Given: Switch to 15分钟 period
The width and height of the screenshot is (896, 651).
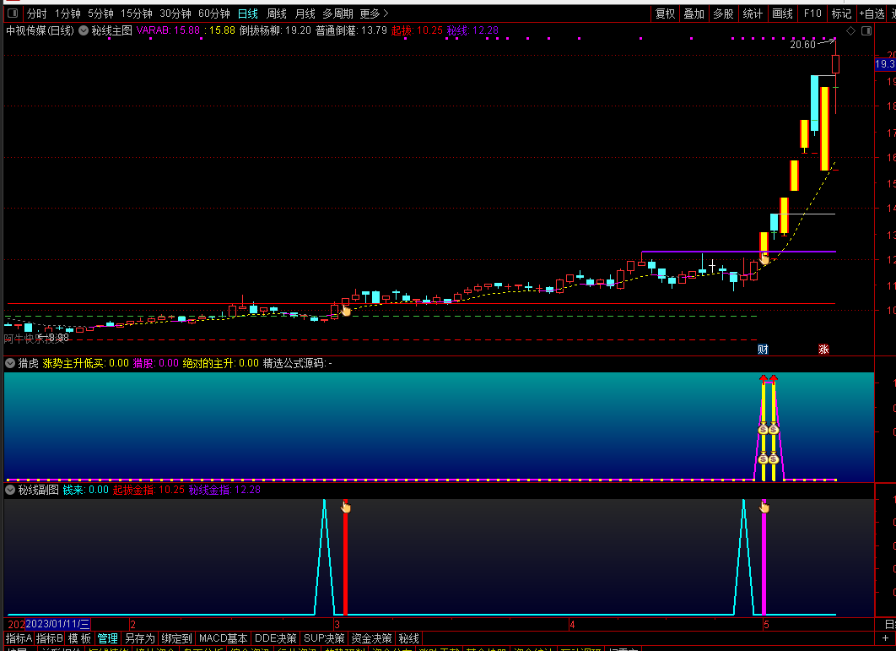Looking at the screenshot, I should [137, 14].
